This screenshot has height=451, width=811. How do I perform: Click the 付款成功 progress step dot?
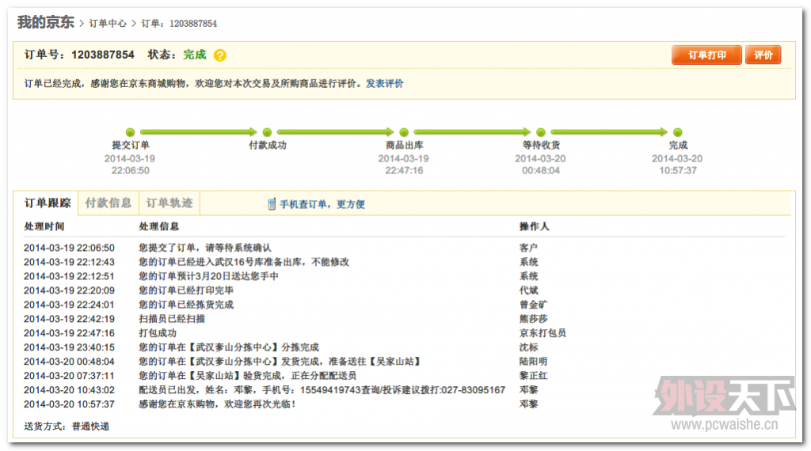(x=267, y=132)
